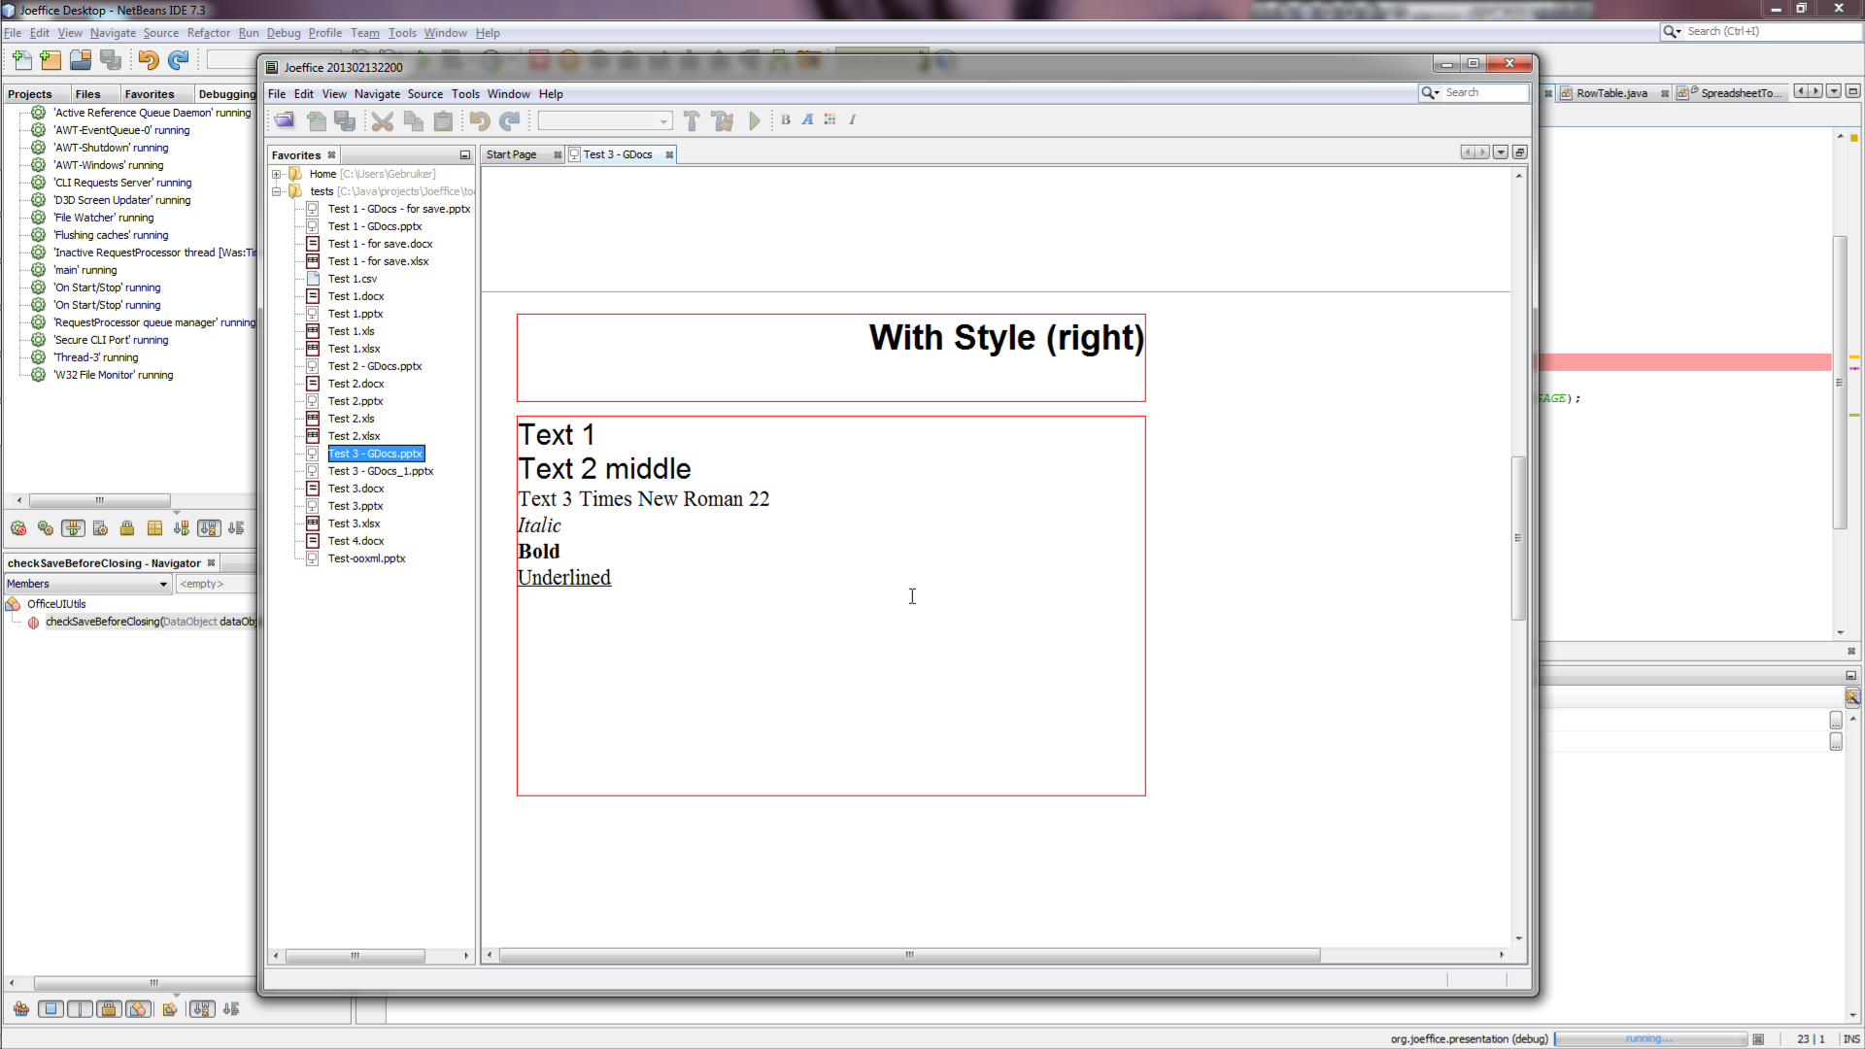Run the presentation with the green arrow icon

click(756, 120)
